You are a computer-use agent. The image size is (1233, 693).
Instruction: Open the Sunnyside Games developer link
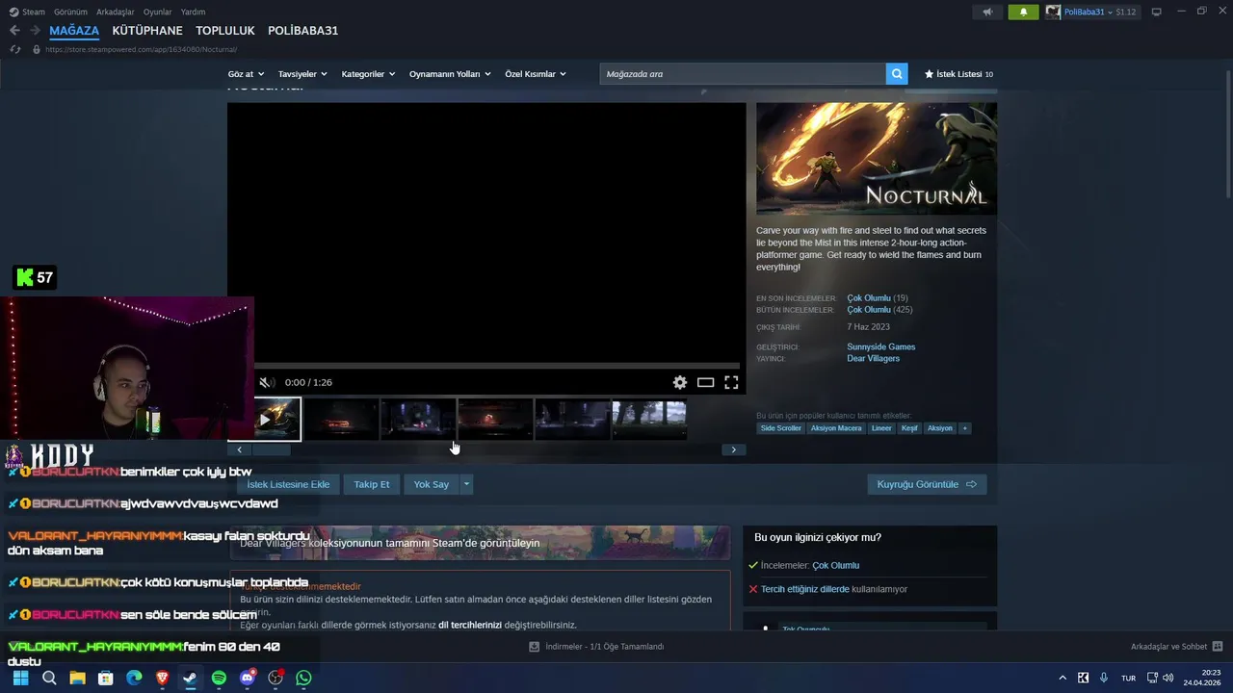[881, 346]
